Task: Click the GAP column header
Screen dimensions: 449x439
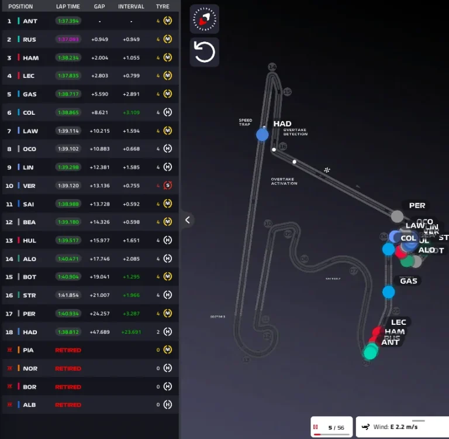Action: pyautogui.click(x=99, y=6)
